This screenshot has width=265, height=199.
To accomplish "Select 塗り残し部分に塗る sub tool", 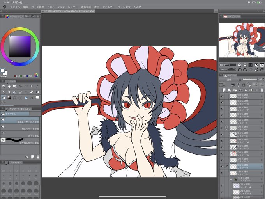I will coord(20,141).
